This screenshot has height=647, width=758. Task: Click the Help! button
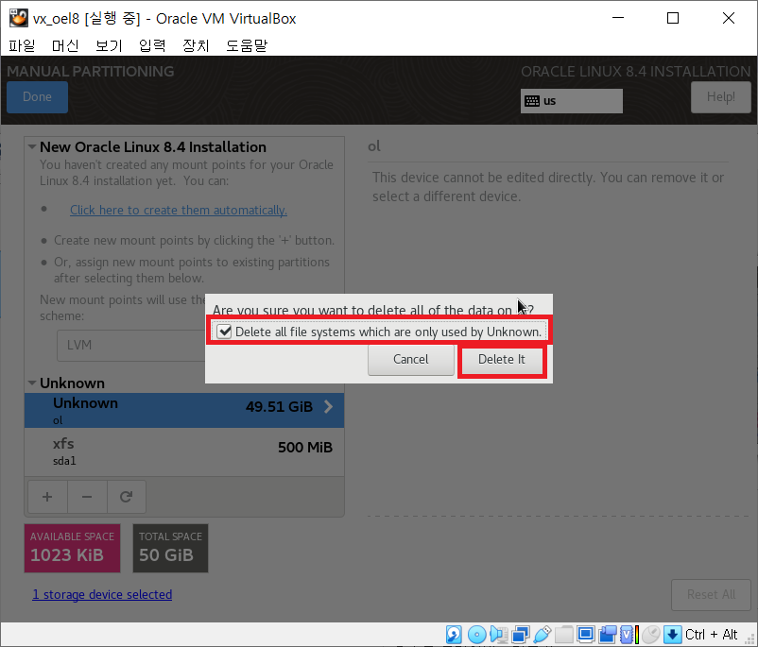pos(721,96)
